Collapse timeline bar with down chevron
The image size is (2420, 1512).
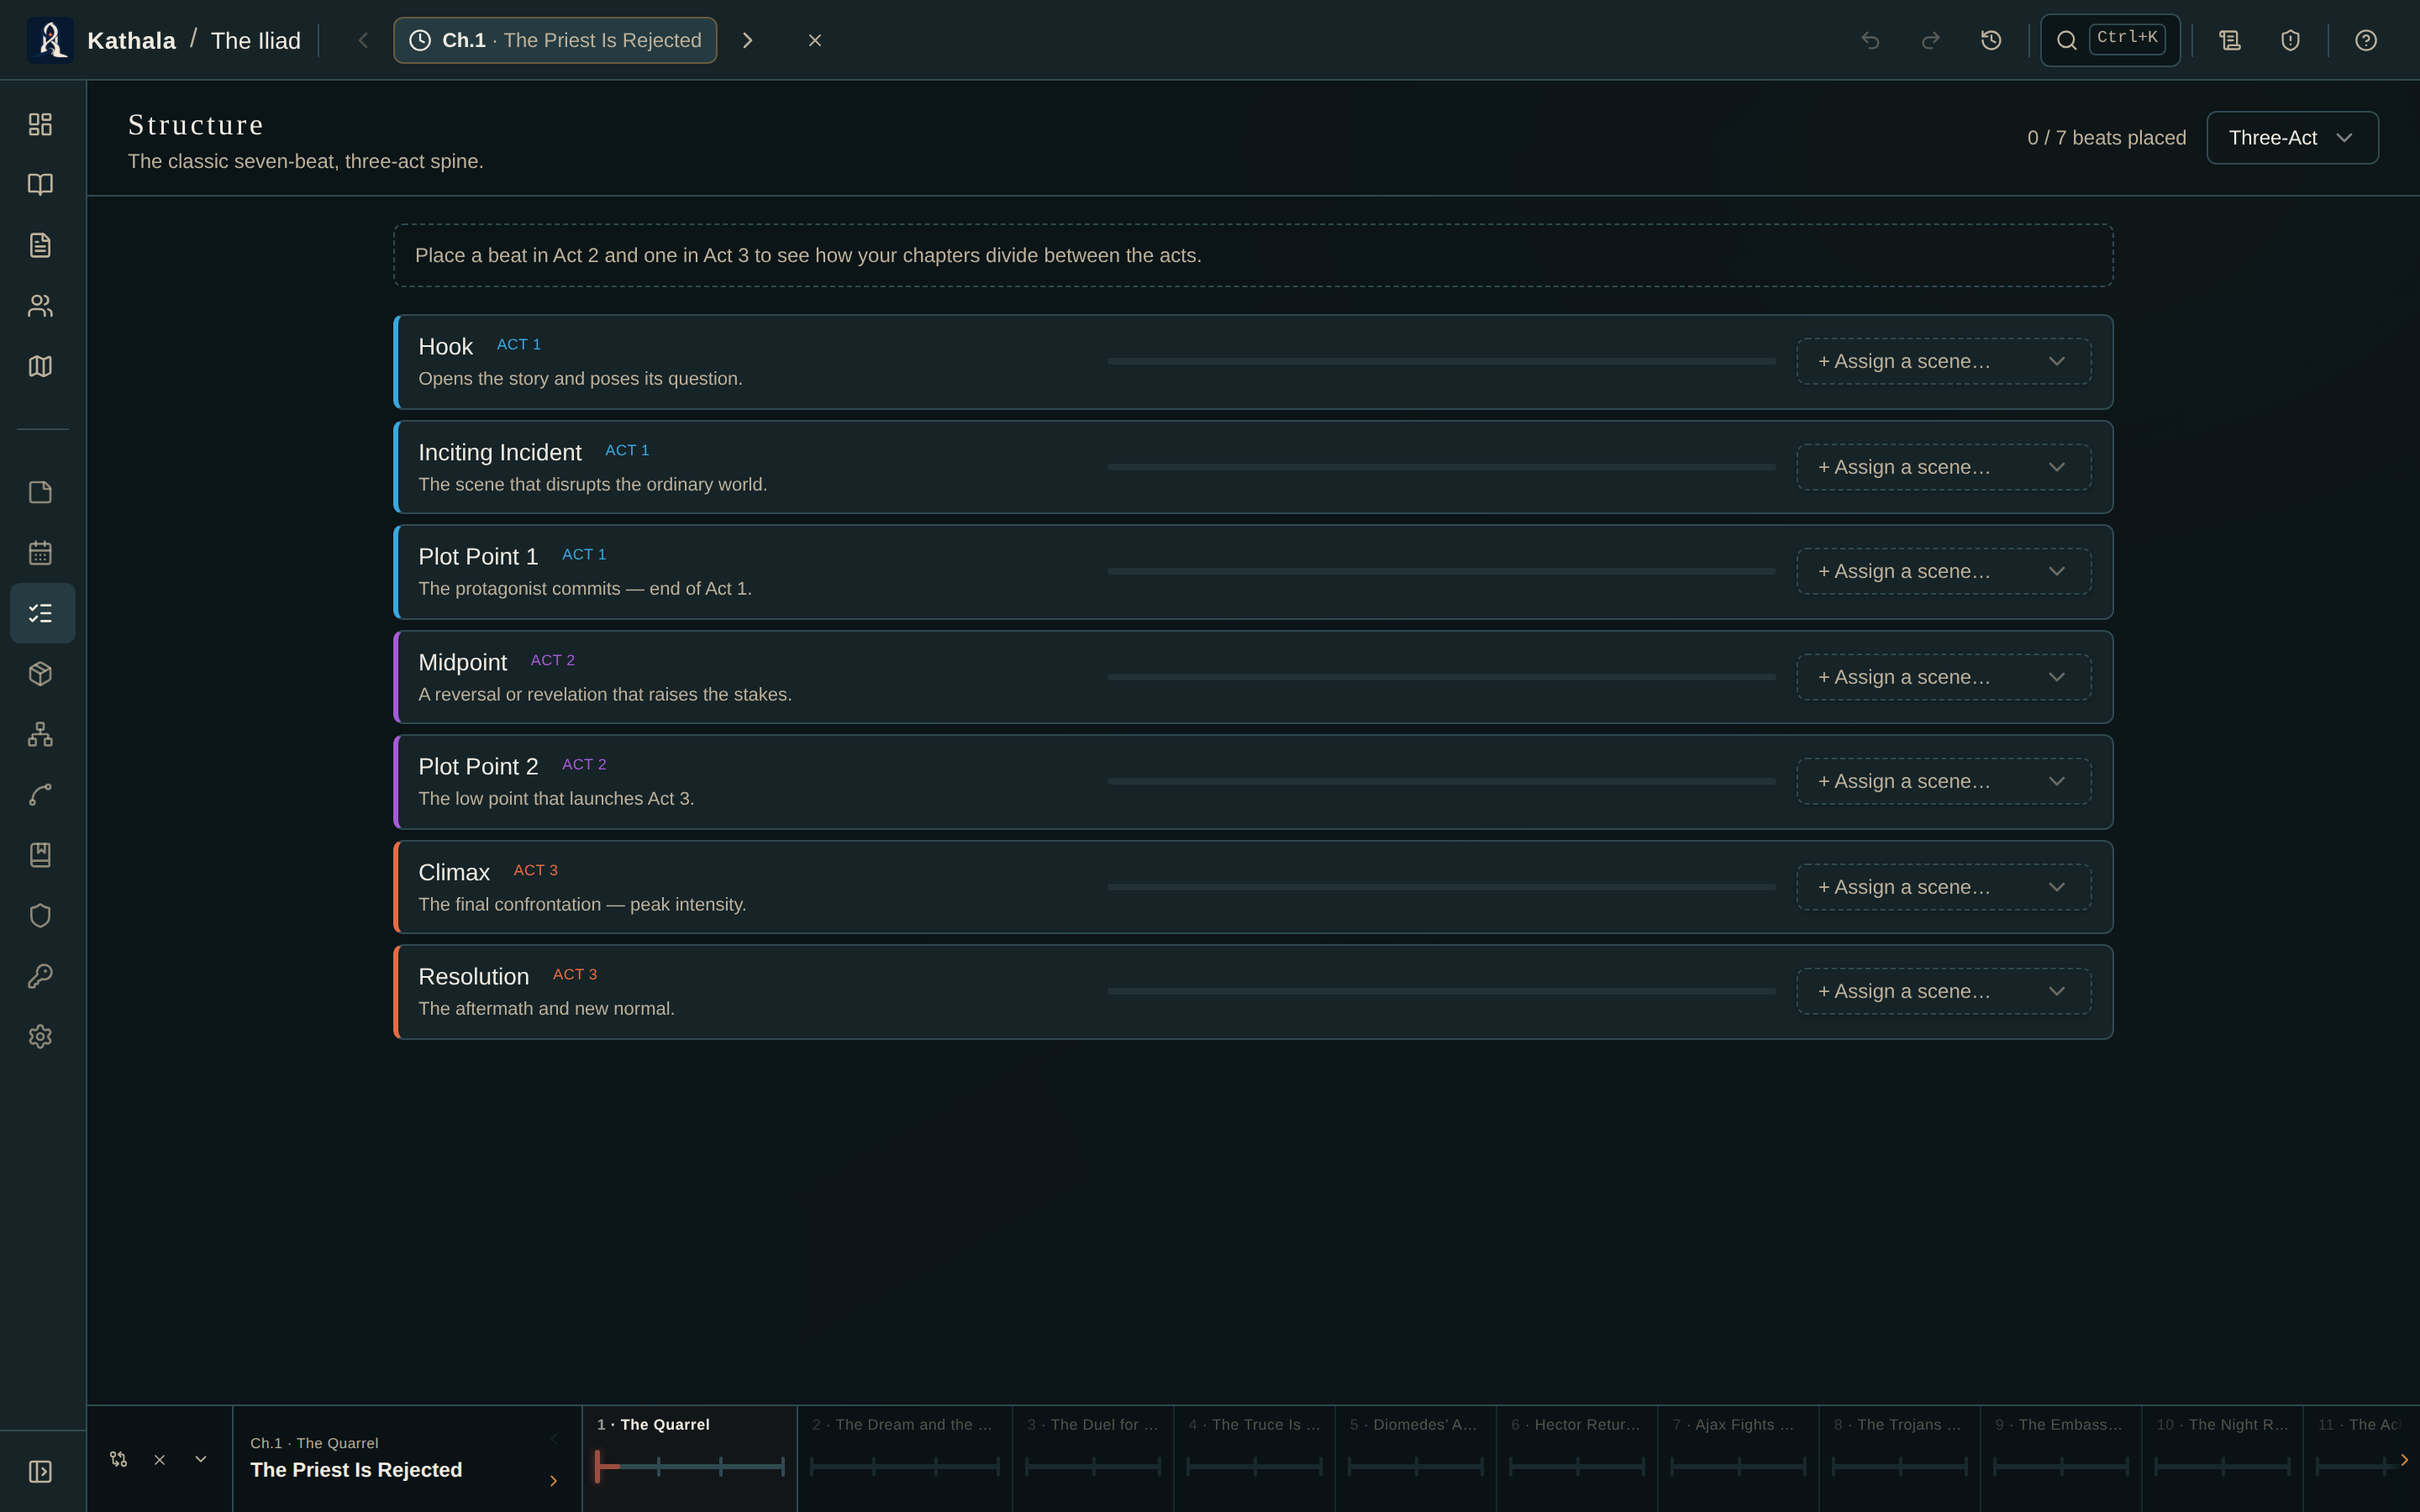click(x=200, y=1459)
